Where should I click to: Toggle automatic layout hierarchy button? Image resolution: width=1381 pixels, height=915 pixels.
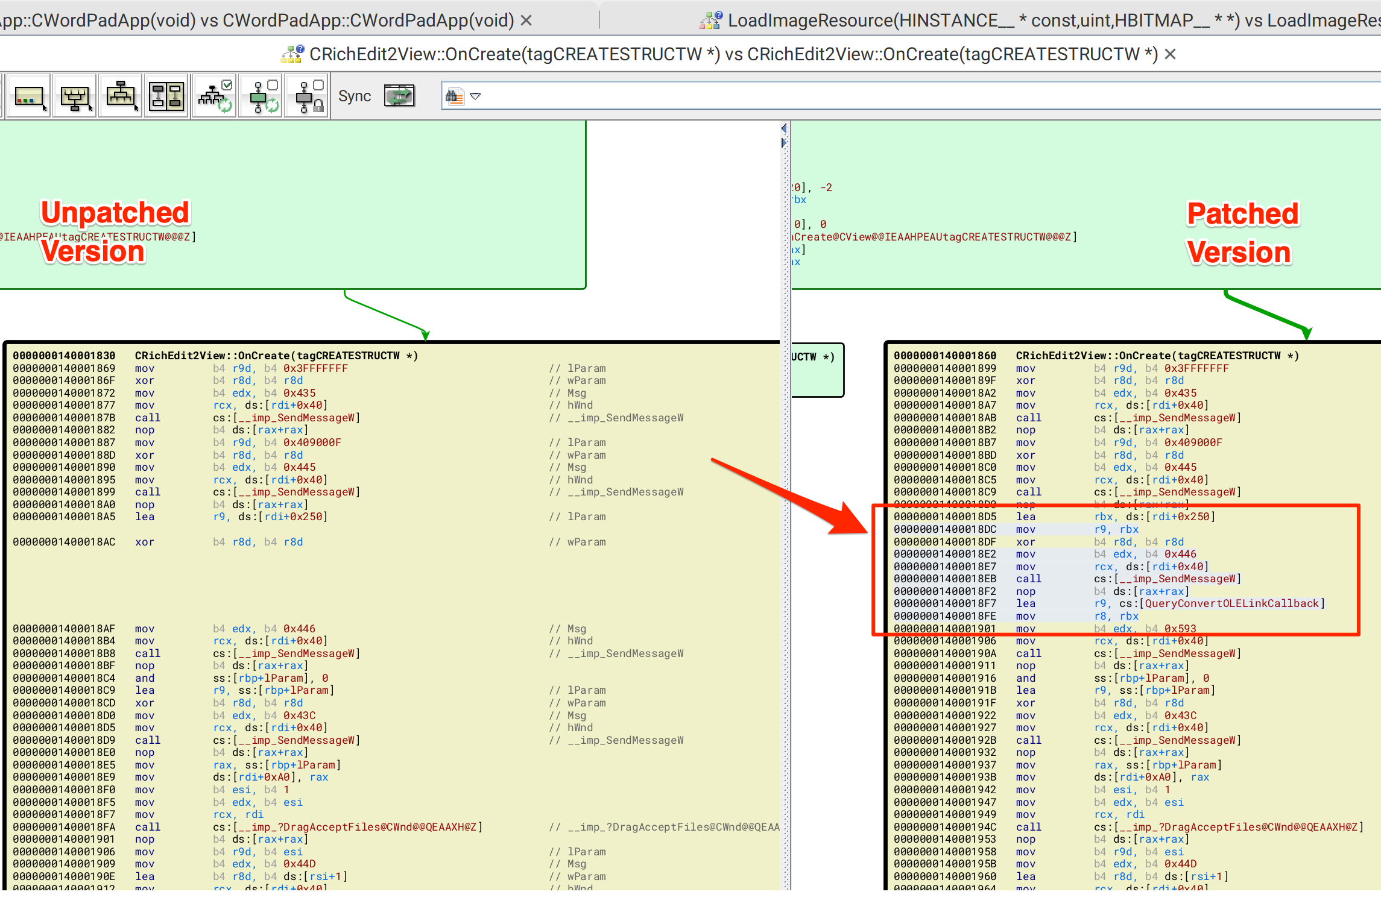(215, 96)
